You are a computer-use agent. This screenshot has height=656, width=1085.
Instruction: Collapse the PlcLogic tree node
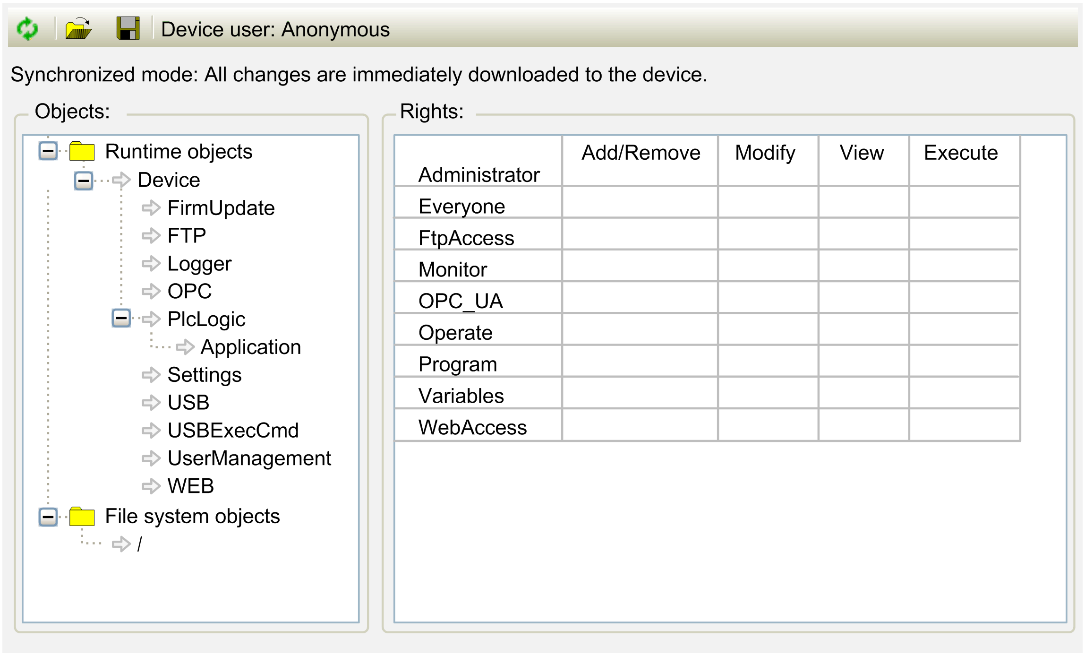coord(121,318)
